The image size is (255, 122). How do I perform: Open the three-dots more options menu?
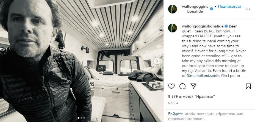tap(248, 9)
